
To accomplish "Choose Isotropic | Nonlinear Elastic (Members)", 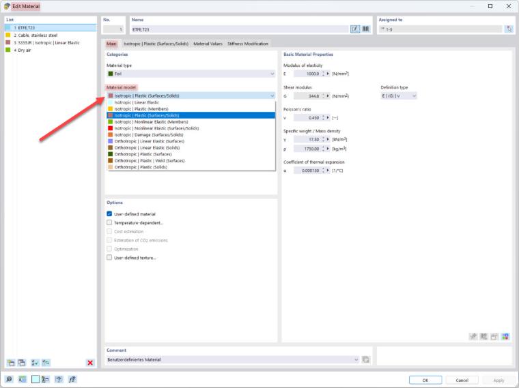I will 191,121.
